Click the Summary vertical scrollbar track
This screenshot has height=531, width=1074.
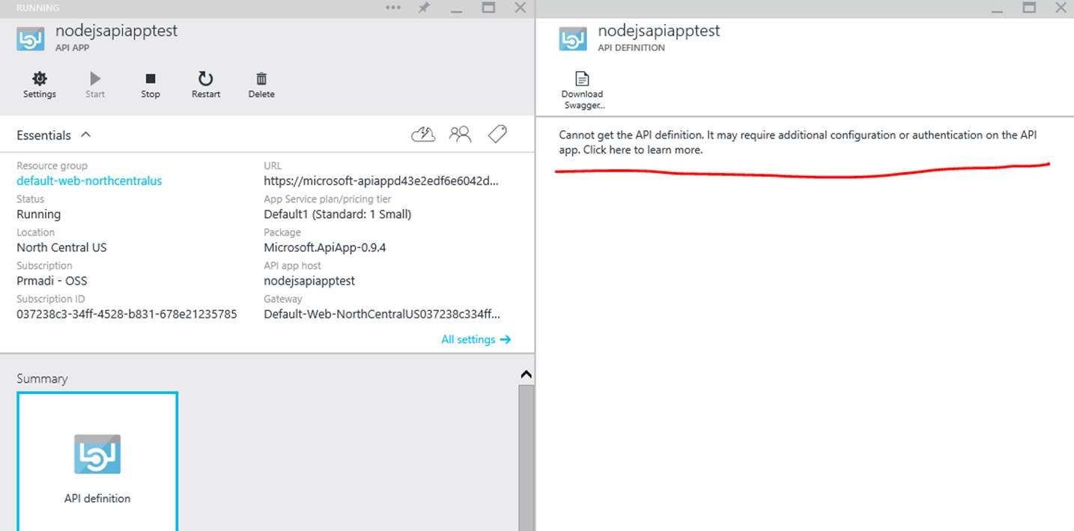point(526,457)
